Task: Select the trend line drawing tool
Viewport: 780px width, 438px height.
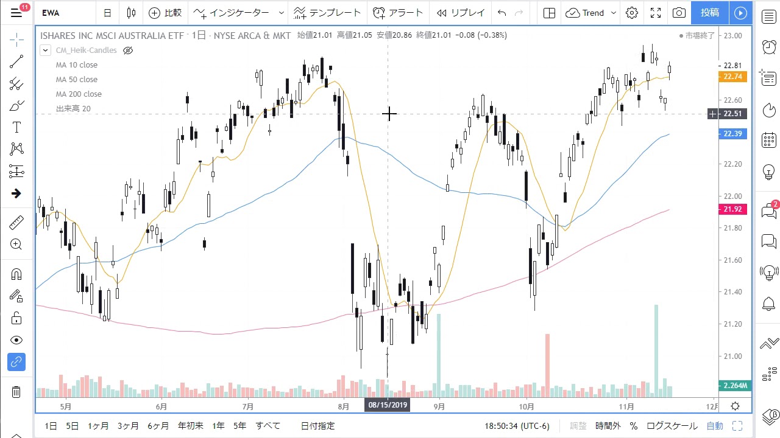Action: coord(16,61)
